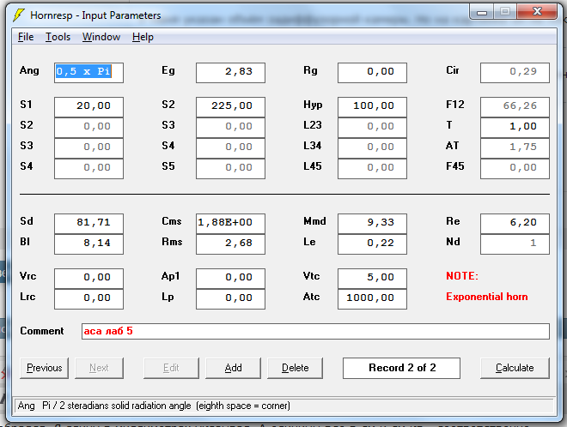The image size is (567, 427).
Task: Open the Help menu
Action: tap(143, 37)
